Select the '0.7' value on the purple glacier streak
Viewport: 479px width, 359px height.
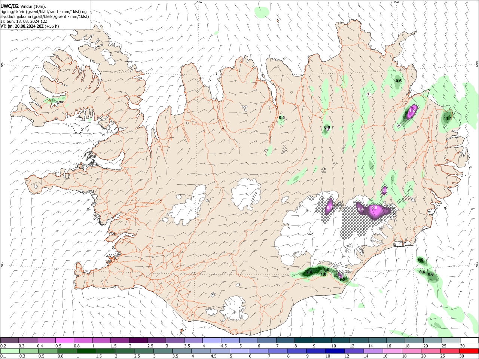(330, 208)
